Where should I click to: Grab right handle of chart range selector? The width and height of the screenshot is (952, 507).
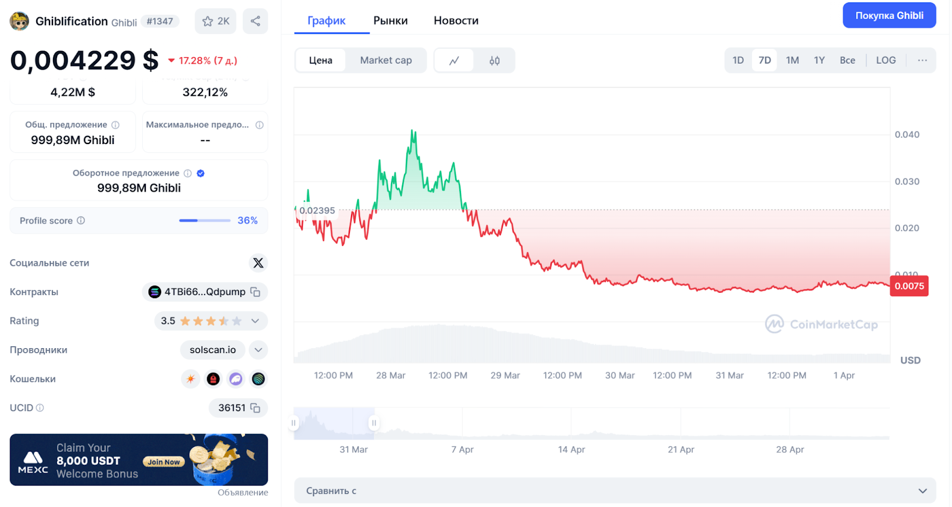pyautogui.click(x=374, y=423)
